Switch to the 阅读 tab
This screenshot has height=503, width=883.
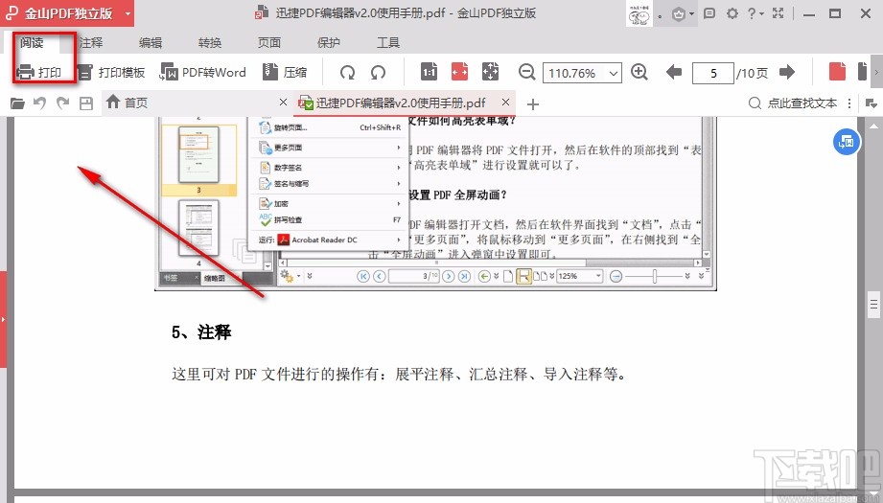32,43
